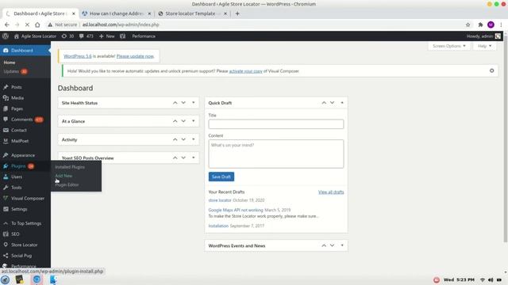Click View all drafts link
This screenshot has height=285, width=508.
(x=331, y=192)
